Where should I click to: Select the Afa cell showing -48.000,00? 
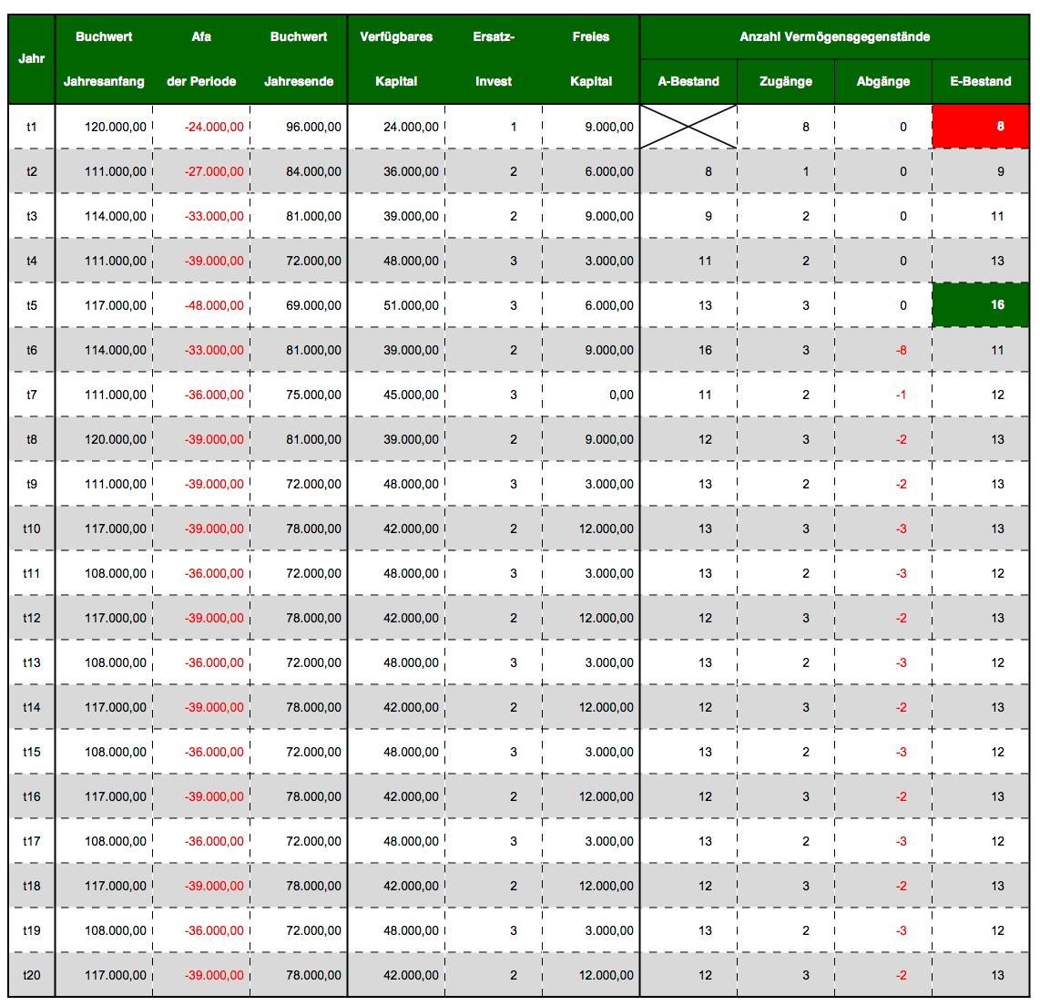point(214,305)
